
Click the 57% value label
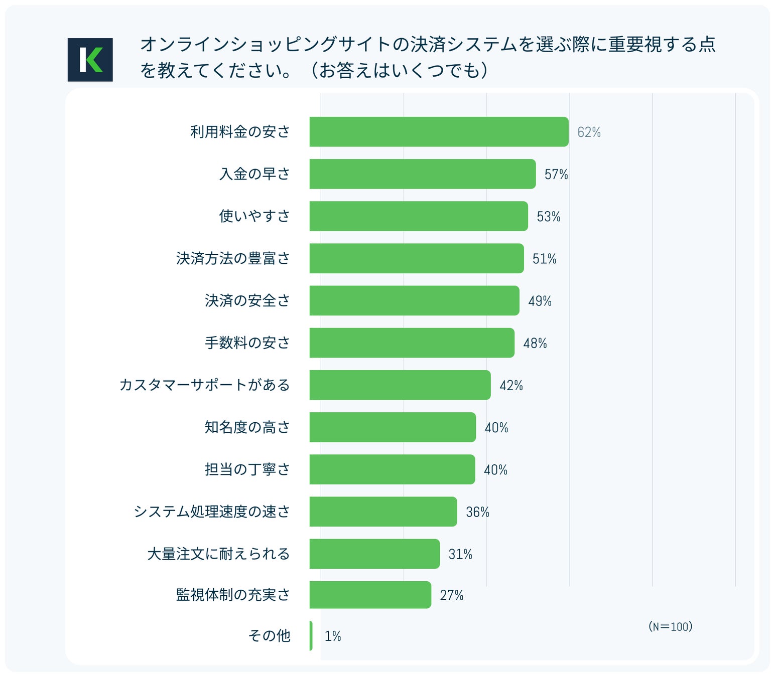(556, 175)
